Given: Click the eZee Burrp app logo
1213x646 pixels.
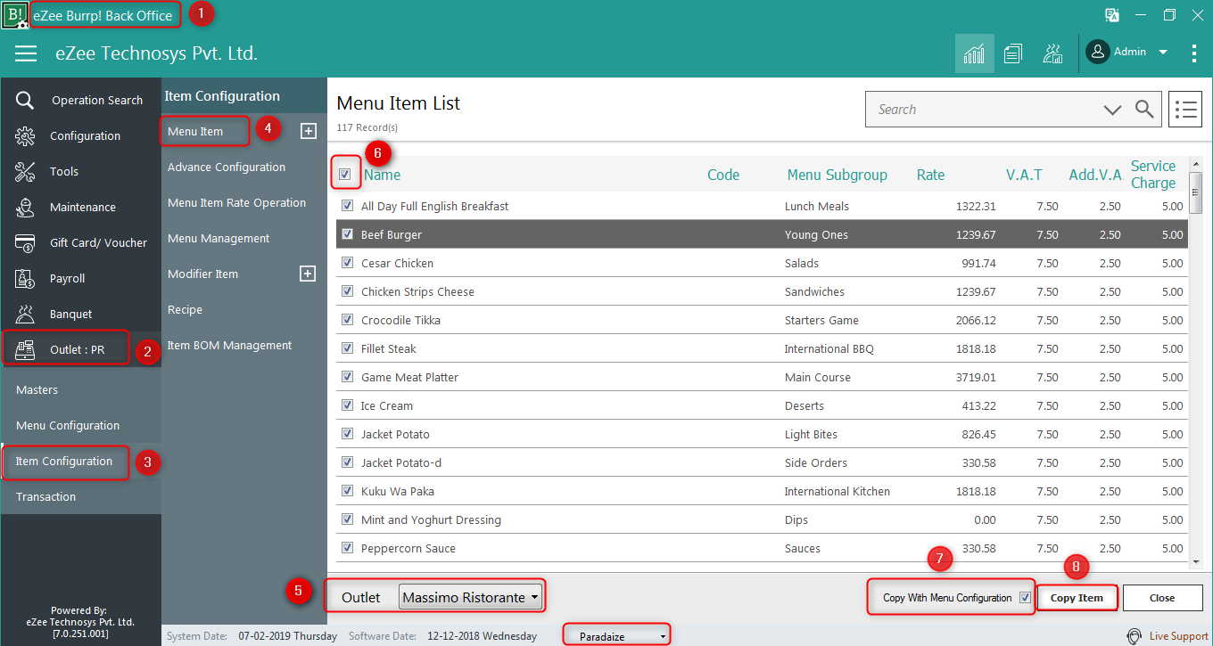Looking at the screenshot, I should (15, 15).
